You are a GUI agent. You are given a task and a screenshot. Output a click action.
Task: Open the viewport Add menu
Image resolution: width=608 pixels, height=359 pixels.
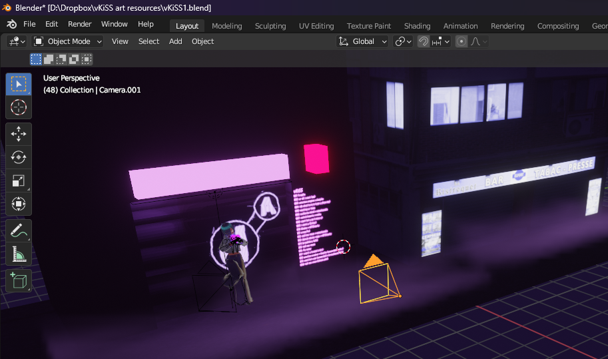176,41
